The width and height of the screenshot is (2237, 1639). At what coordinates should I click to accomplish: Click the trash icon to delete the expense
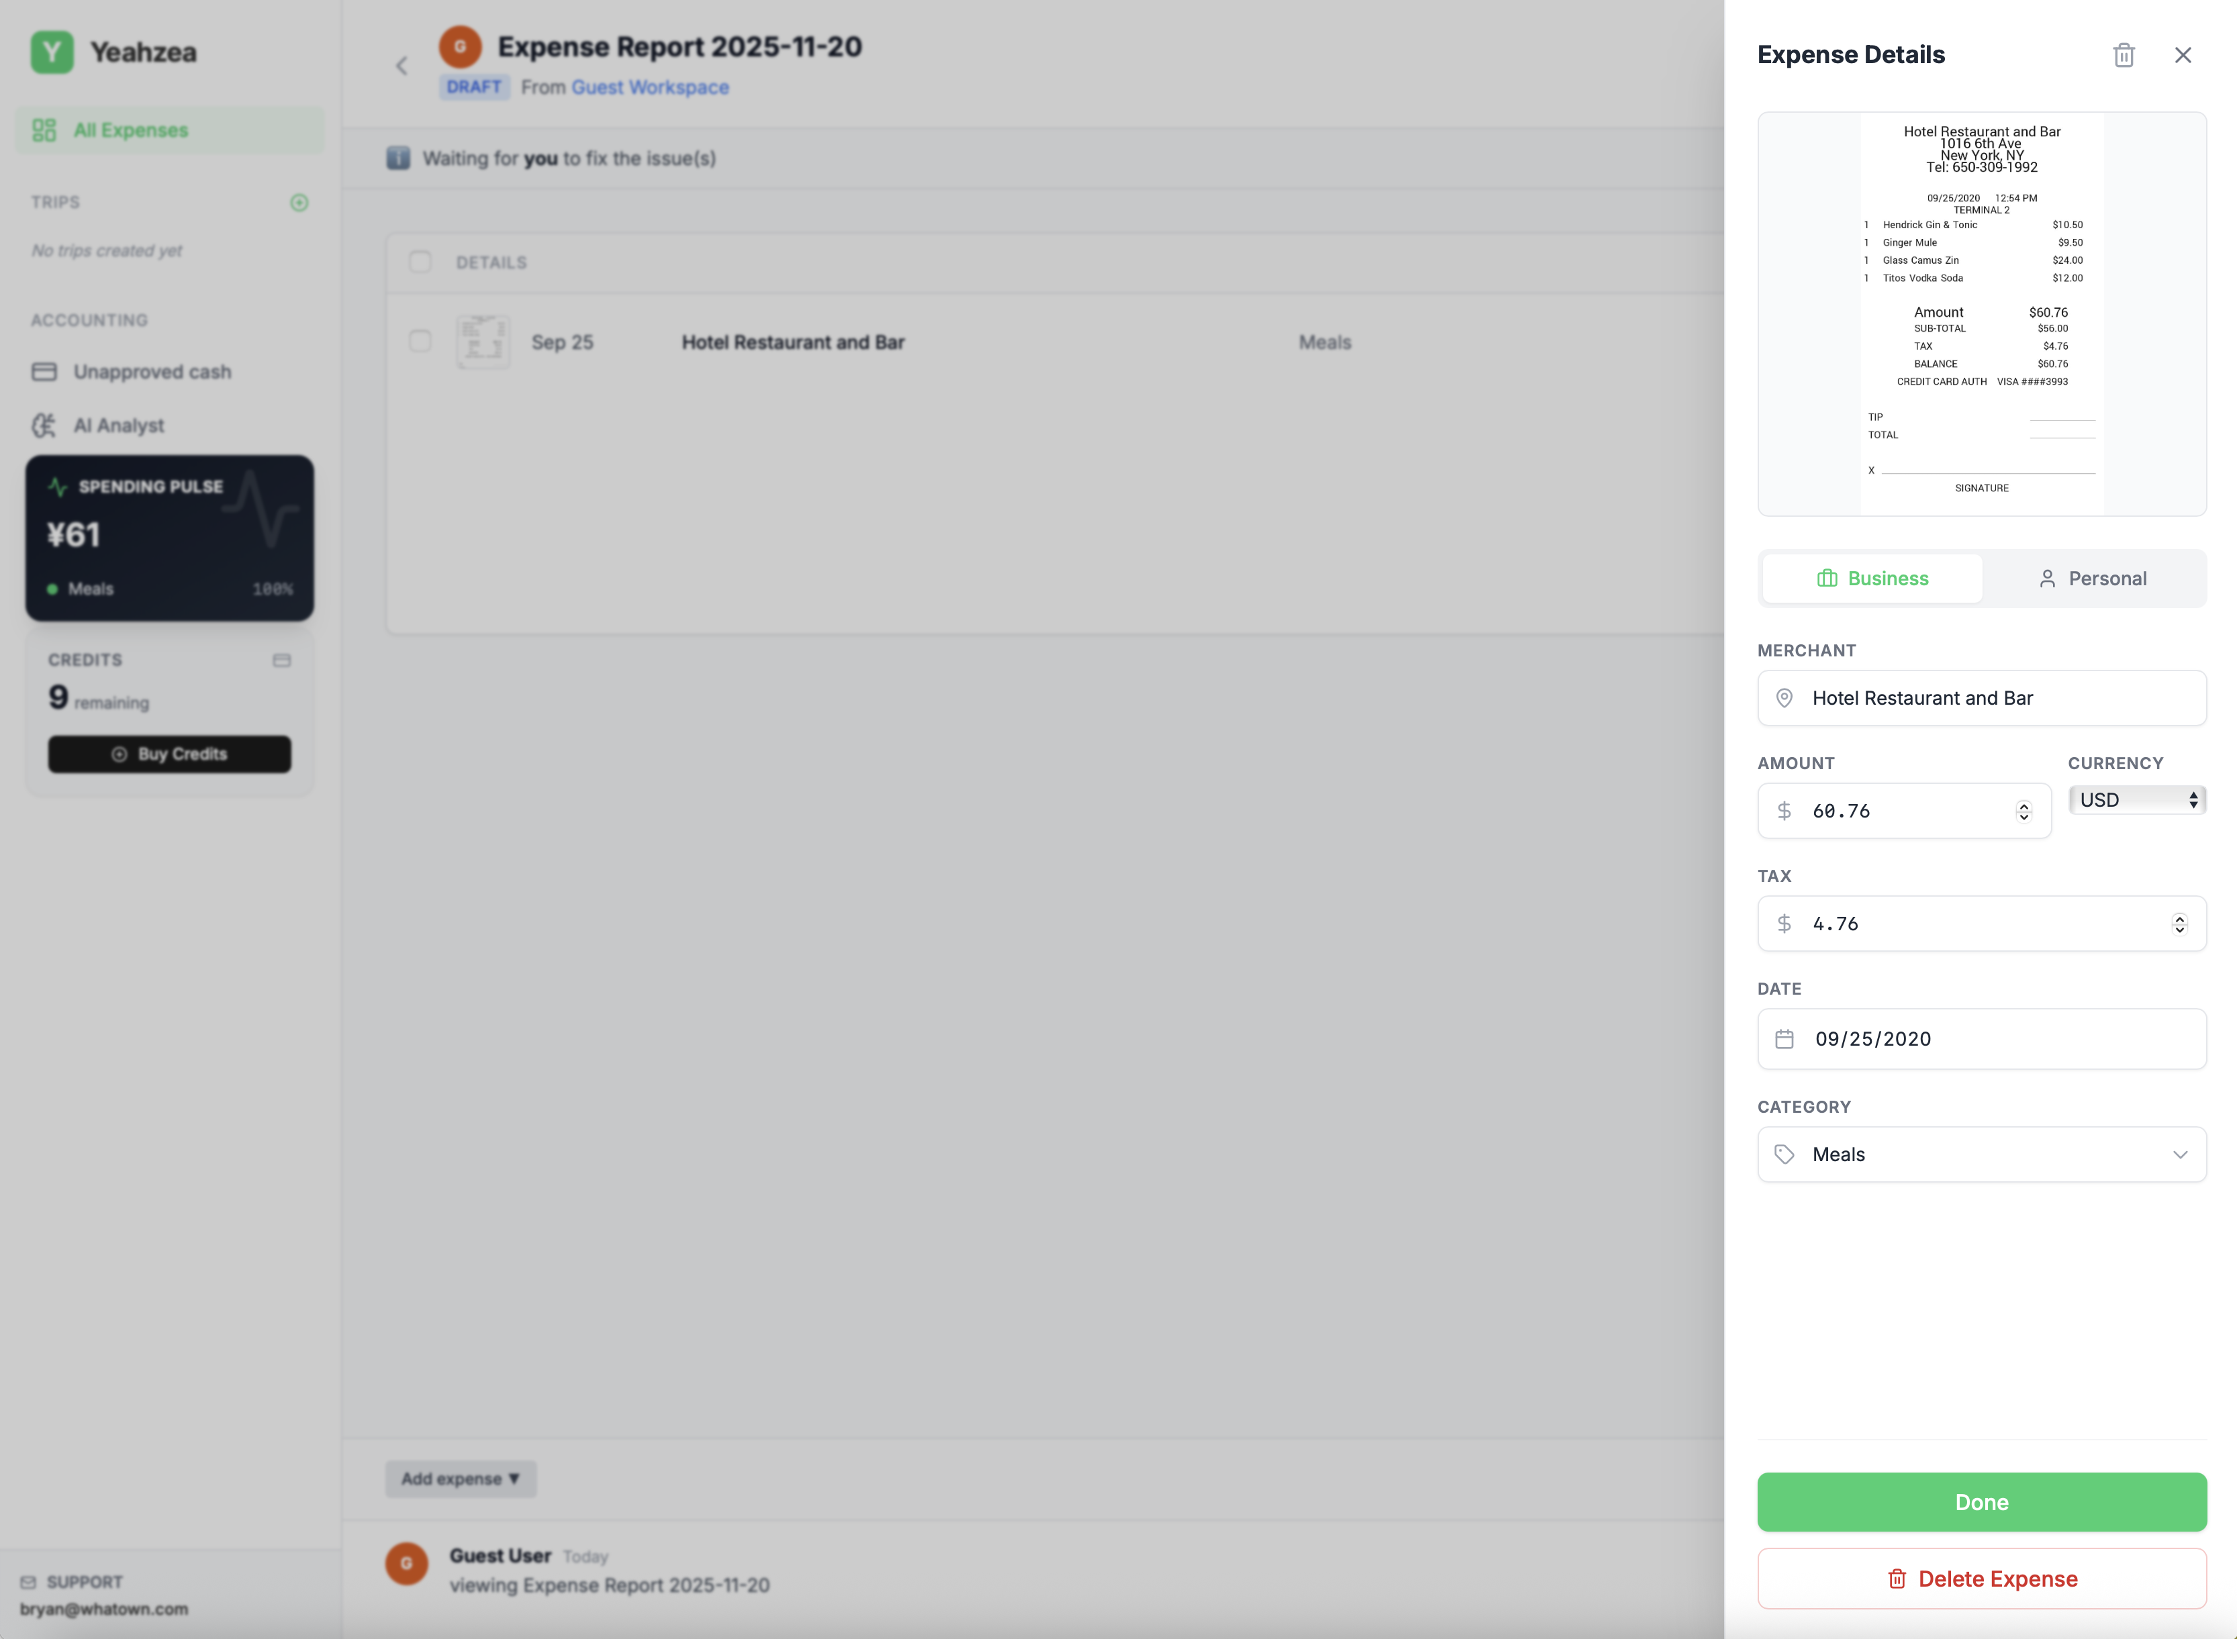pyautogui.click(x=2123, y=54)
